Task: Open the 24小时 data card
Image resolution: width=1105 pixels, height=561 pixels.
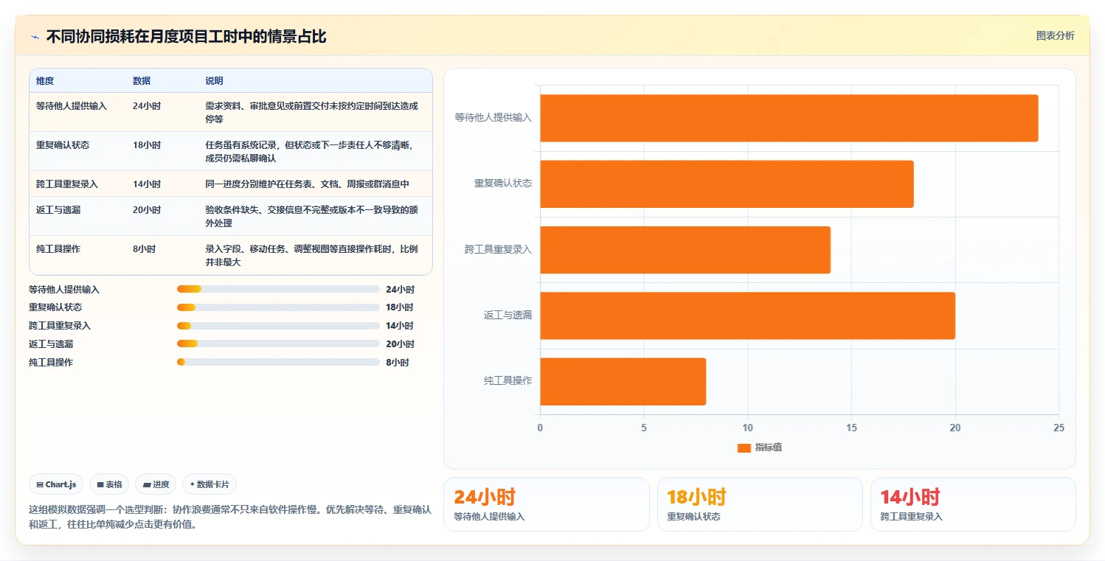Action: point(547,504)
